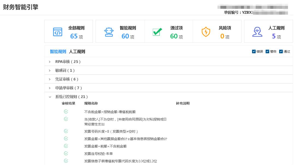Click pass icon beside 发票金额=税额+不含税金额
The width and height of the screenshot is (295, 165).
point(66,146)
